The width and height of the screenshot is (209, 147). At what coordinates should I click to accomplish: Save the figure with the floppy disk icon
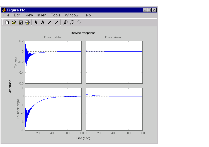[x=20, y=23]
